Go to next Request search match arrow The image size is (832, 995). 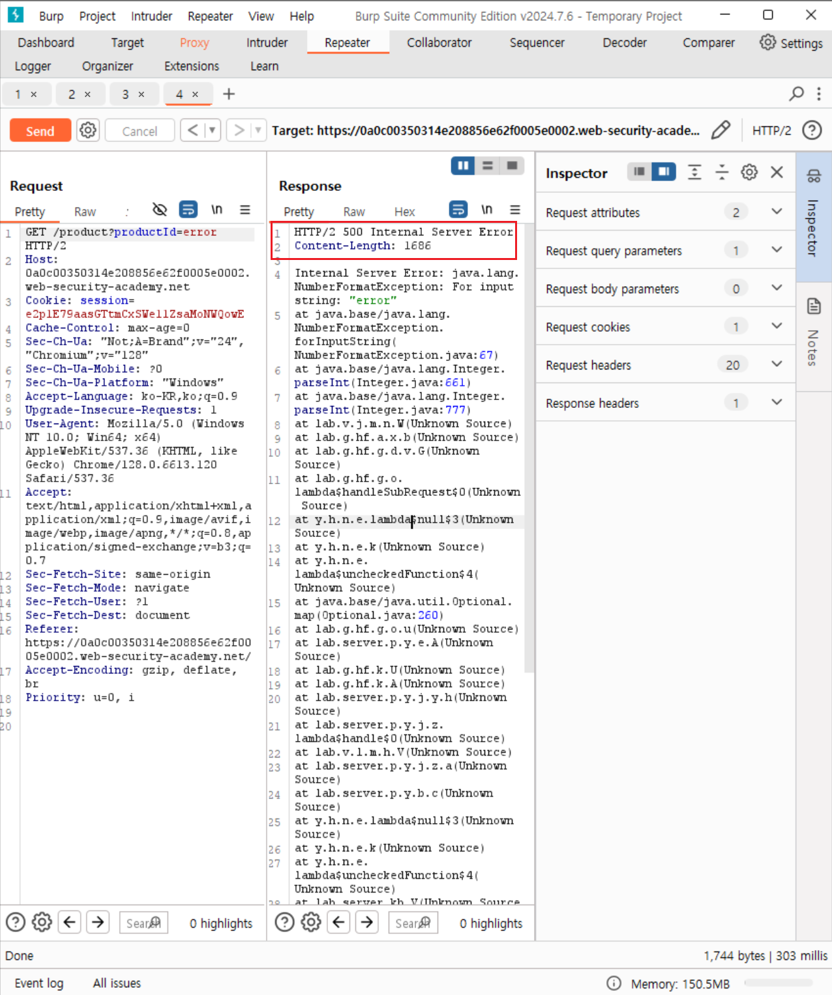pos(98,922)
